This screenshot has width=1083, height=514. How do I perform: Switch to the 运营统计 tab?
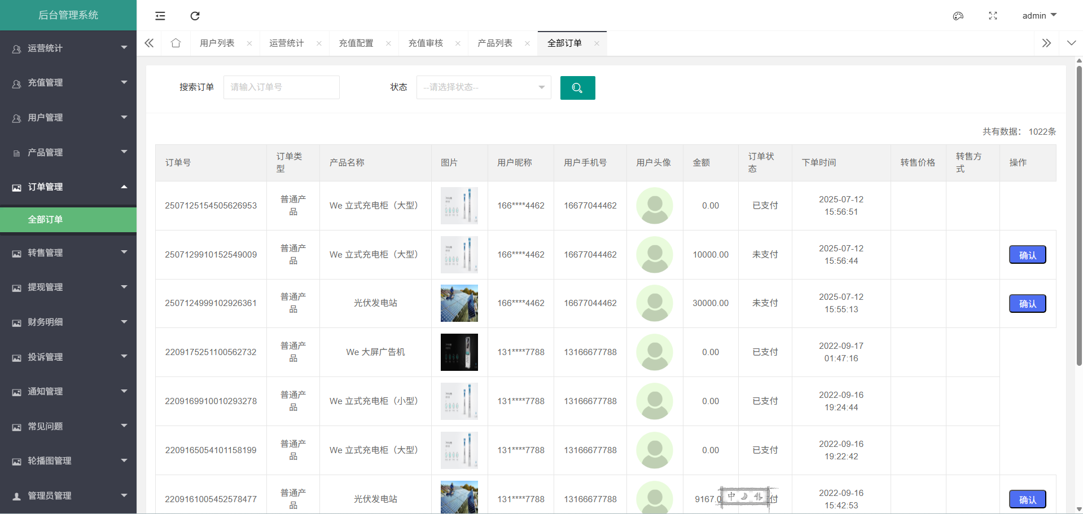[x=286, y=43]
